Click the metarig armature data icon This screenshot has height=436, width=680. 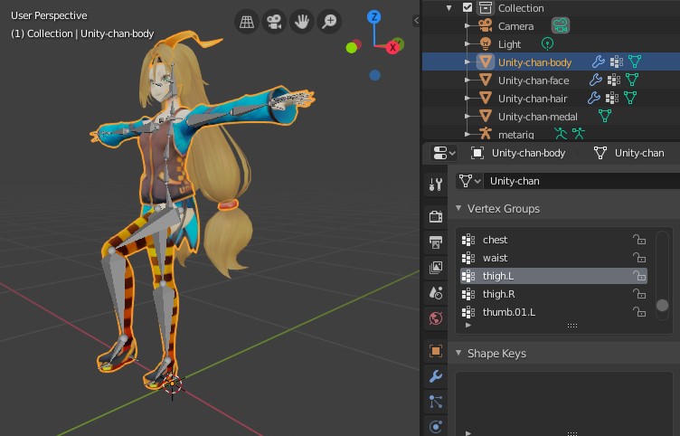561,133
